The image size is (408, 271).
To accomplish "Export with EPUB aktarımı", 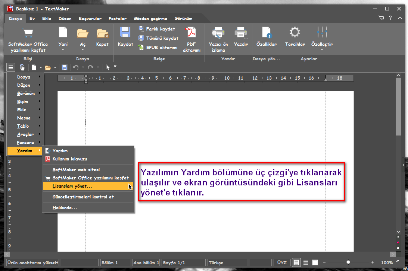I will (158, 48).
